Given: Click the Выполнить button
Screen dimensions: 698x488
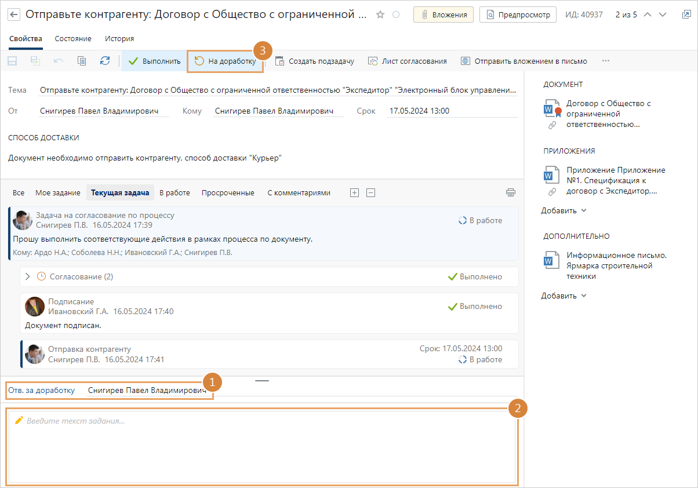Looking at the screenshot, I should tap(155, 61).
